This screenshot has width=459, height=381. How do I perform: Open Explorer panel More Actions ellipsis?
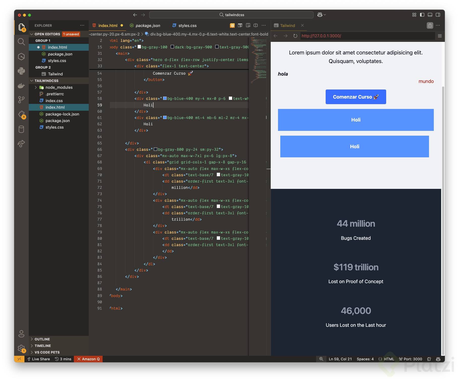[82, 25]
